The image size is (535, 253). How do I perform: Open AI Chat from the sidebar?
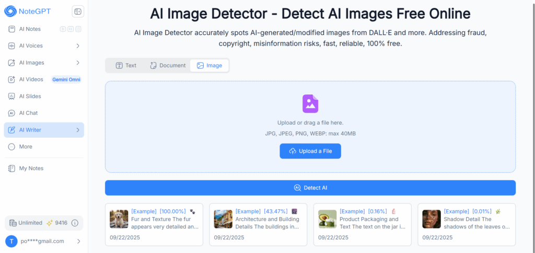[x=44, y=113]
